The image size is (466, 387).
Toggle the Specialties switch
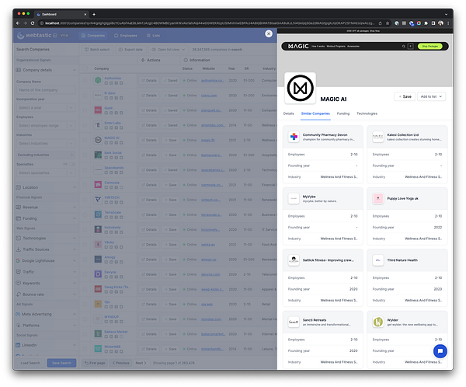coord(71,164)
